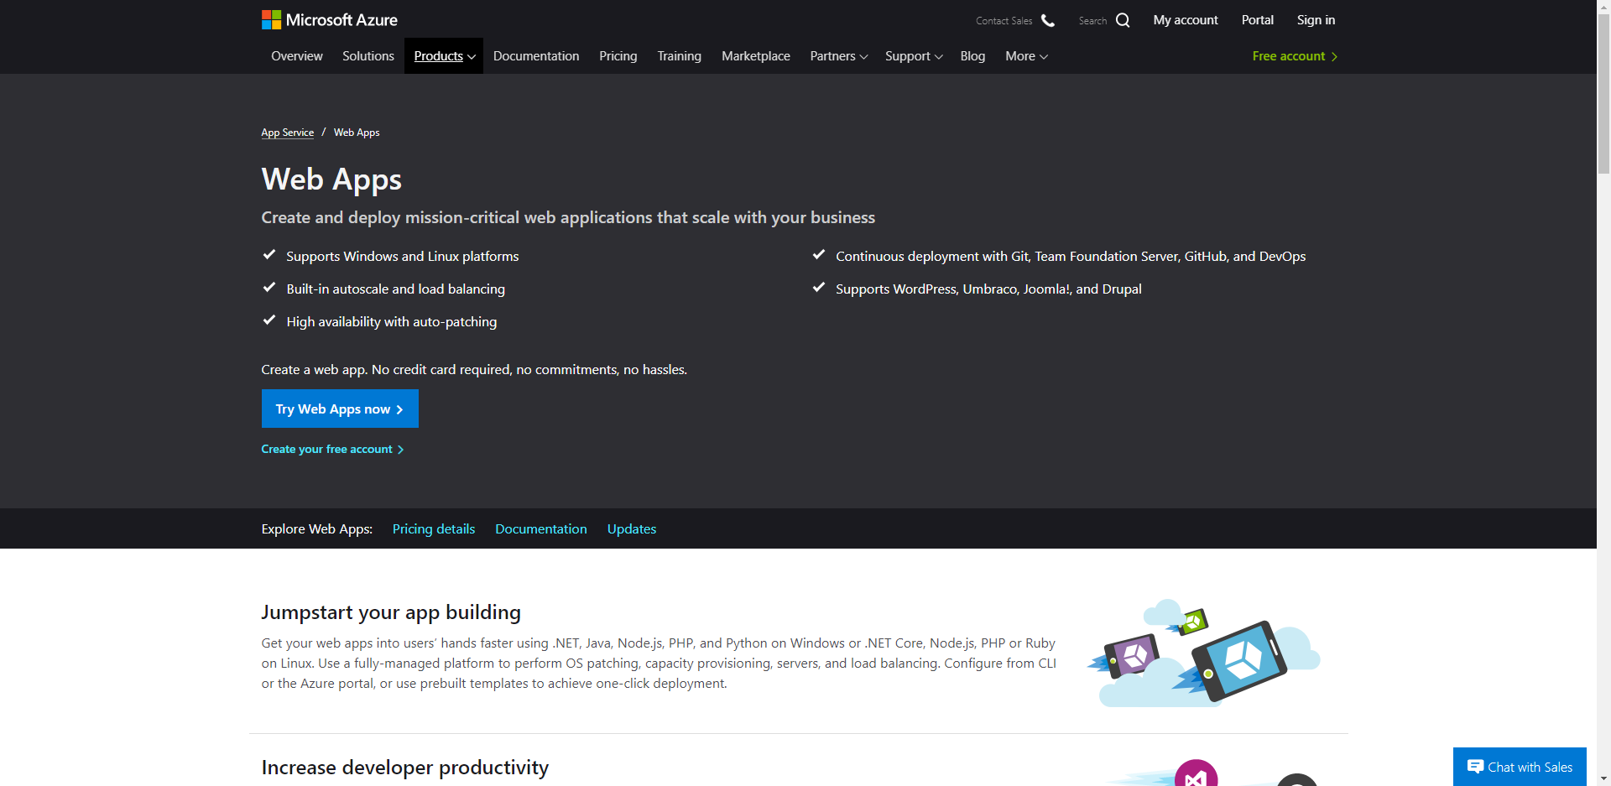Open search via the magnifier icon

click(1123, 20)
